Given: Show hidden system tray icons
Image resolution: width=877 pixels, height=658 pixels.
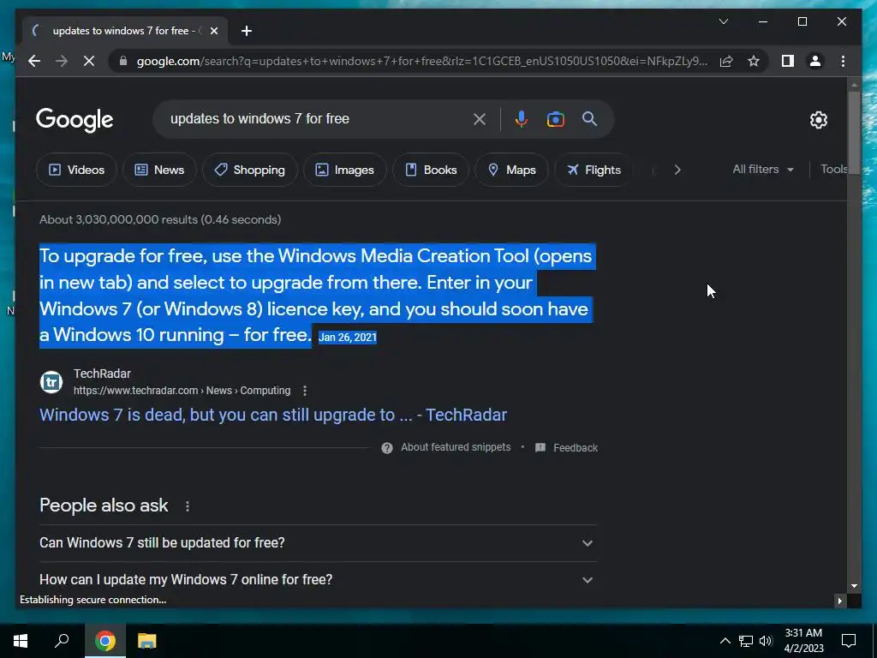Looking at the screenshot, I should pos(725,641).
